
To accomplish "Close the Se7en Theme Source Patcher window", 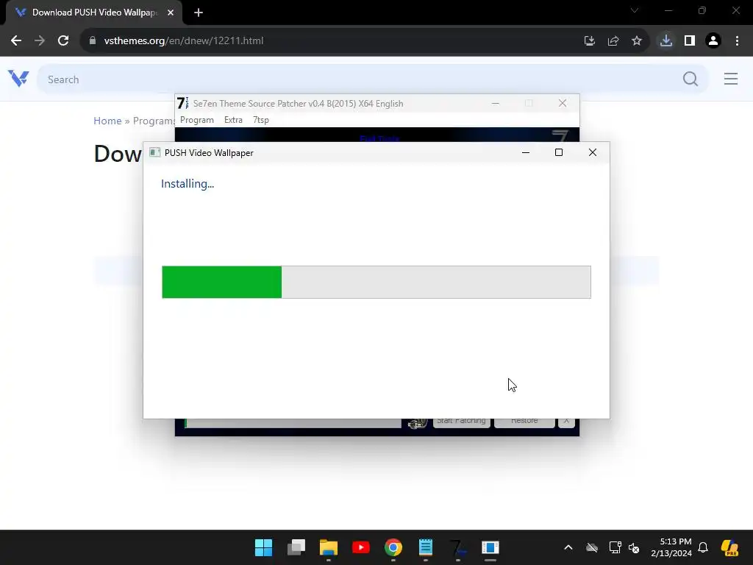I will click(x=563, y=103).
